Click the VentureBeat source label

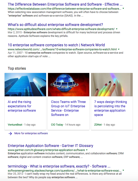[x=15, y=125]
